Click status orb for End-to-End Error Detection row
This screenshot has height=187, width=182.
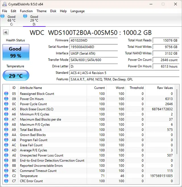pos(6,160)
